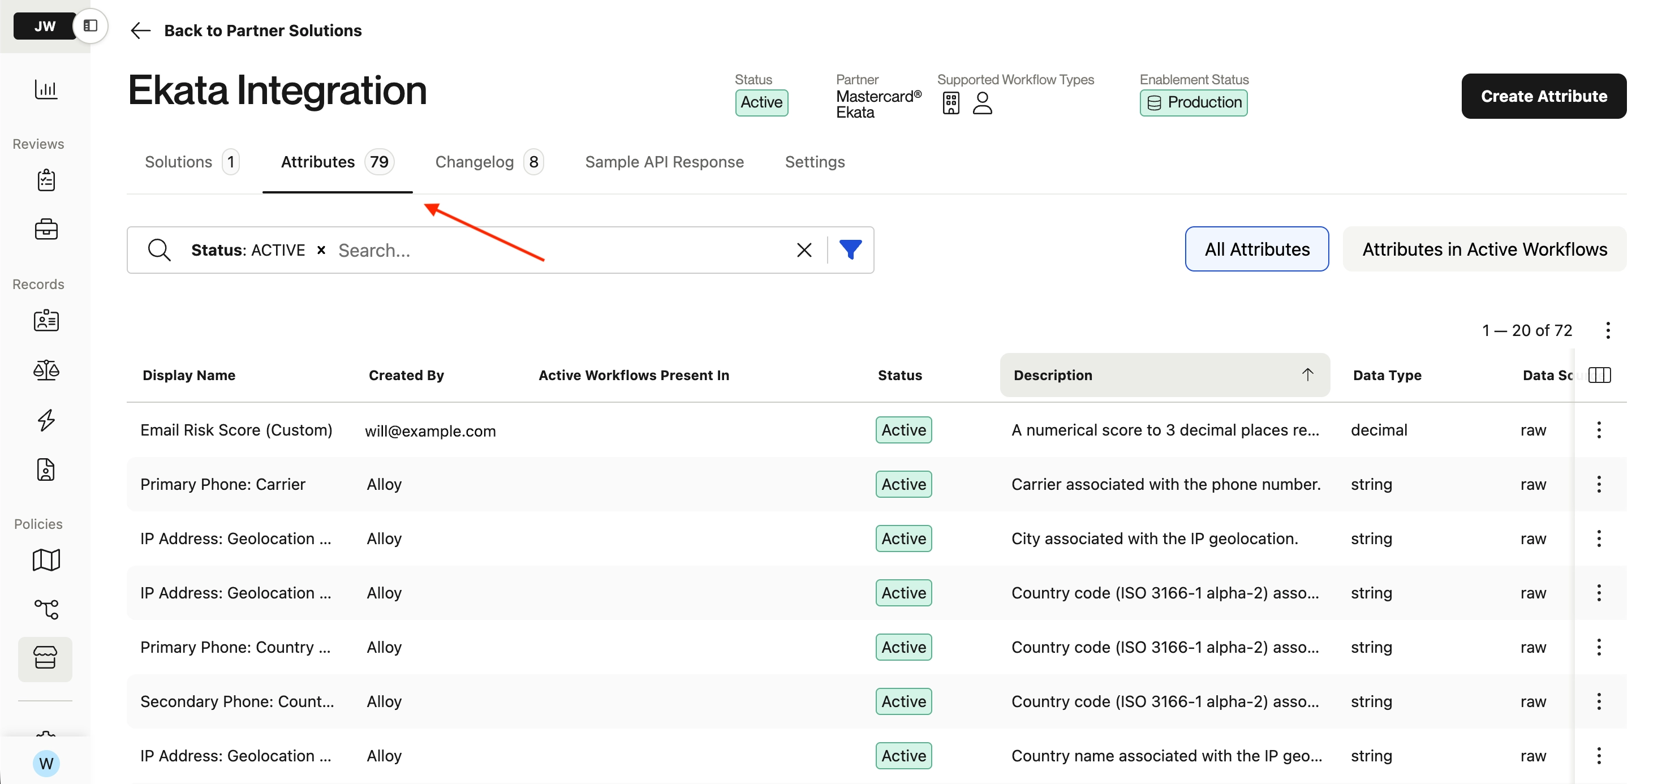Collapse the sidebar panel toggle
The image size is (1662, 784).
(x=91, y=26)
